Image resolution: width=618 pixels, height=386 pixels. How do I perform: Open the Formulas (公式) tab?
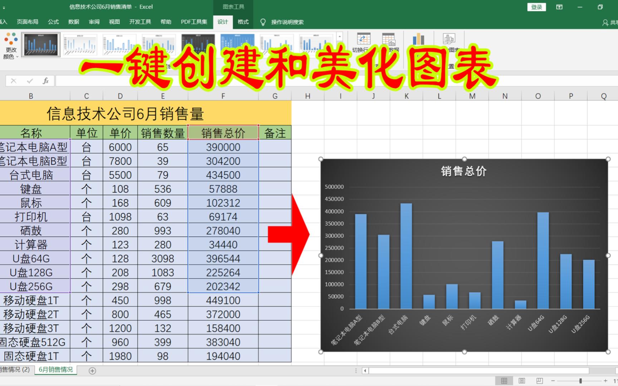pos(53,22)
